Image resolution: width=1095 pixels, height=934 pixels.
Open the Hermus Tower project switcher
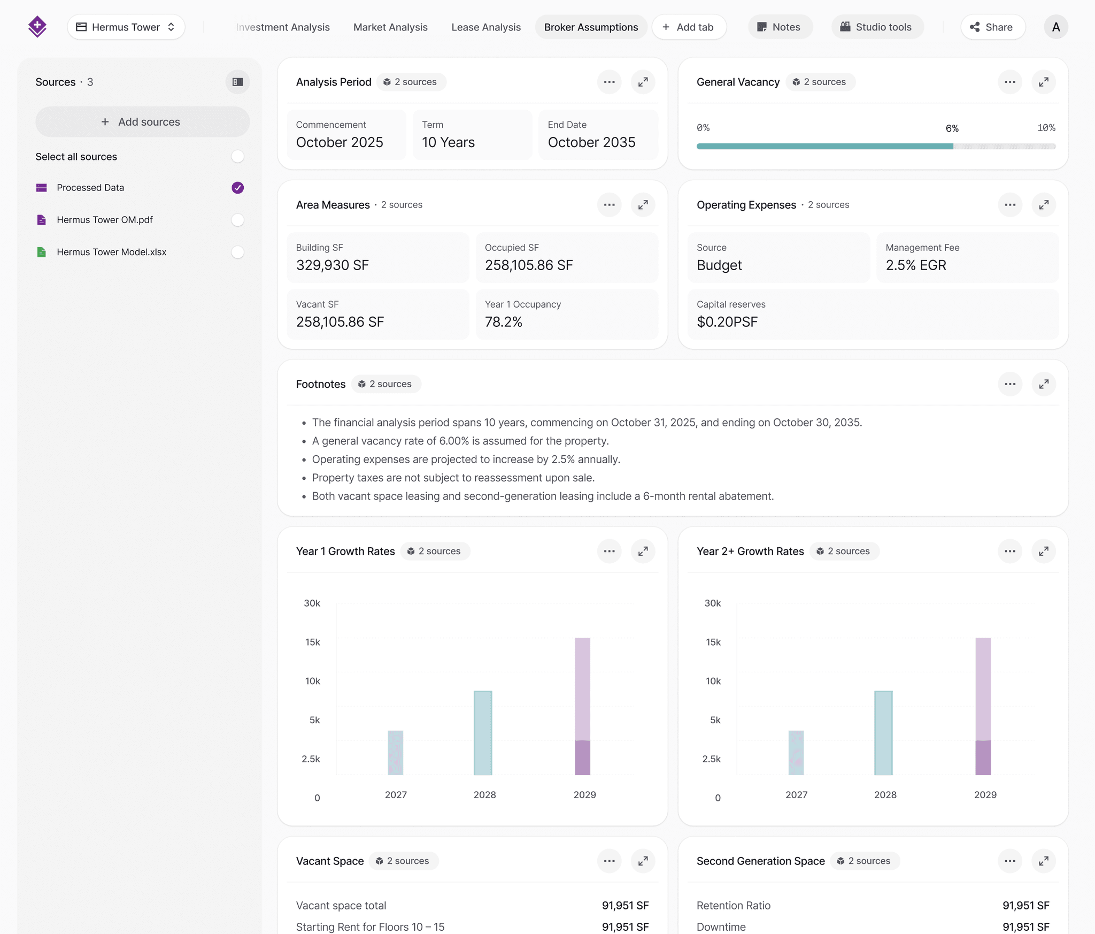pos(126,27)
